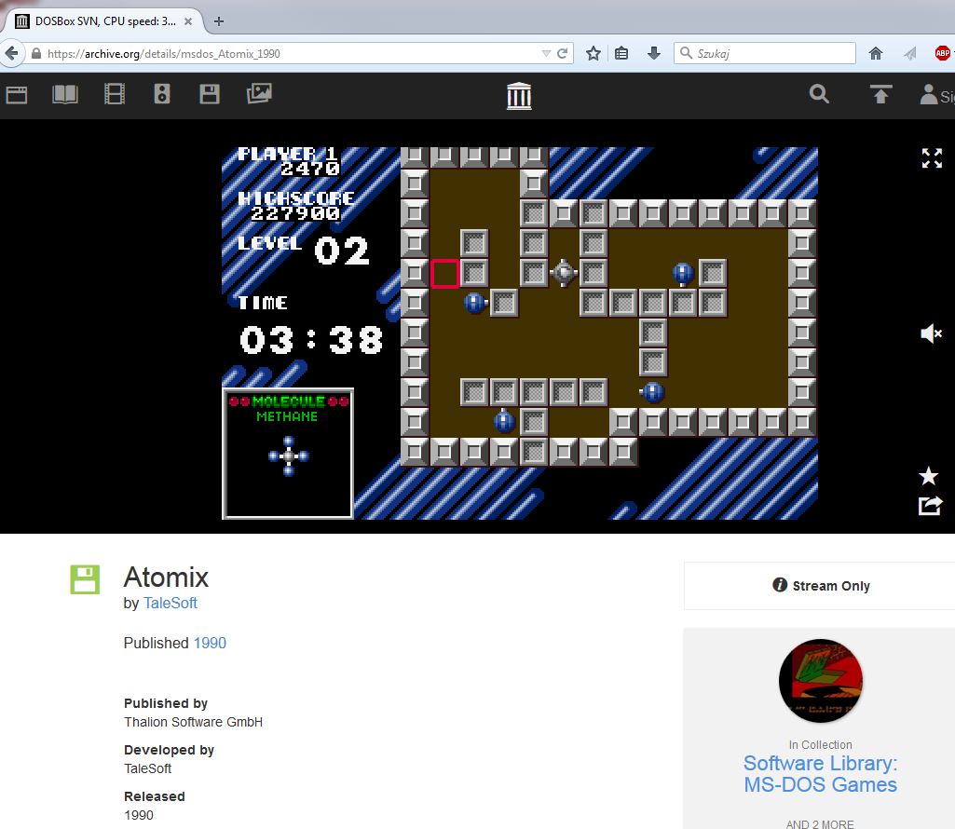
Task: Open the URL history dropdown arrow
Action: (546, 54)
